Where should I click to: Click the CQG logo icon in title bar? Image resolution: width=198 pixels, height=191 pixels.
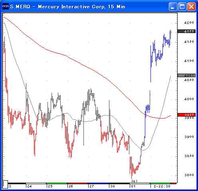tap(6, 6)
